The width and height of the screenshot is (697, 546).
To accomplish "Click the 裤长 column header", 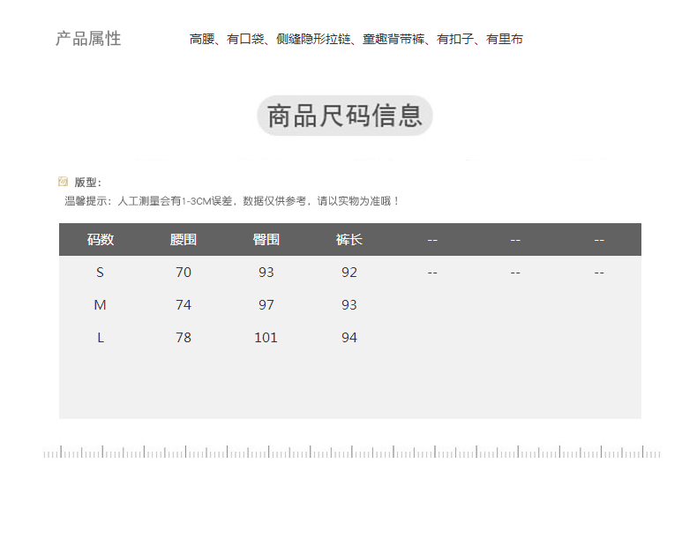I will point(349,239).
